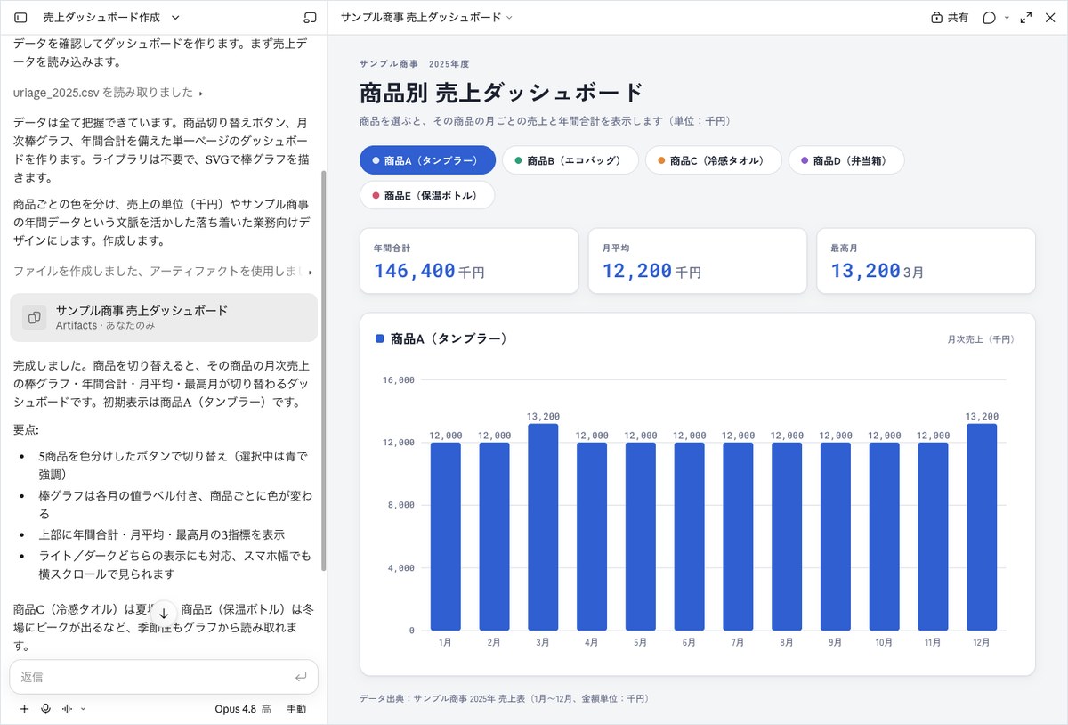Screen dimensions: 1068x725
Task: Click the 商品別 売上ダッシュボード heading
Action: [x=501, y=93]
